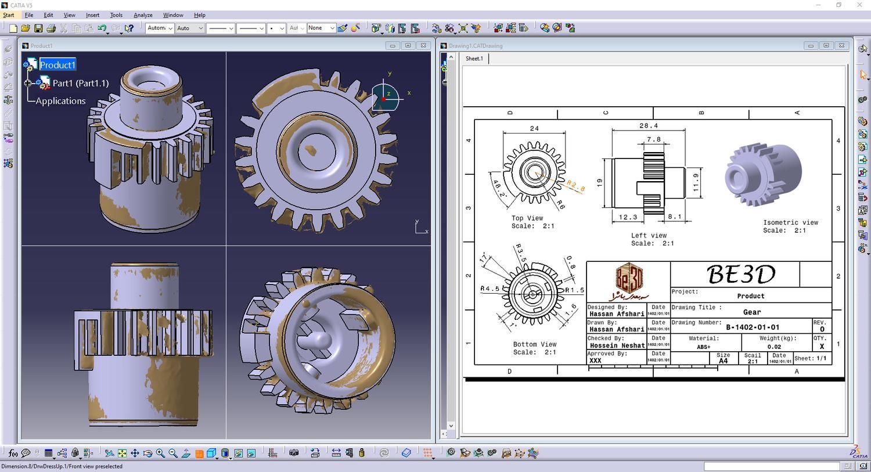This screenshot has width=871, height=472.
Task: Select the Measure Between tool
Action: tap(336, 453)
